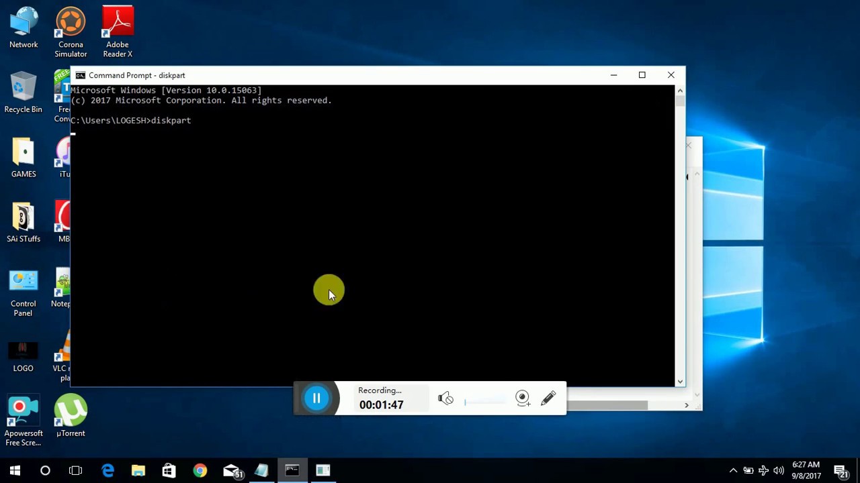
Task: Select the Recycle Bin icon
Action: pos(23,93)
